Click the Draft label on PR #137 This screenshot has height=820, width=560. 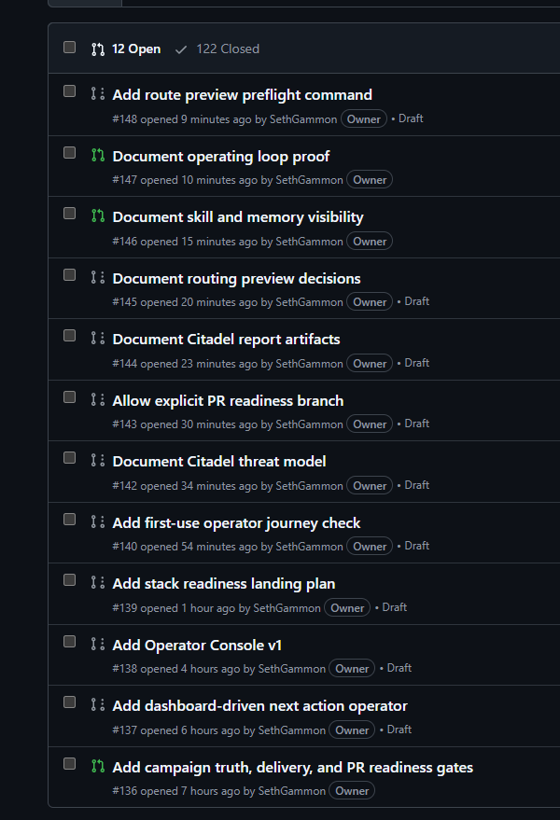coord(399,730)
